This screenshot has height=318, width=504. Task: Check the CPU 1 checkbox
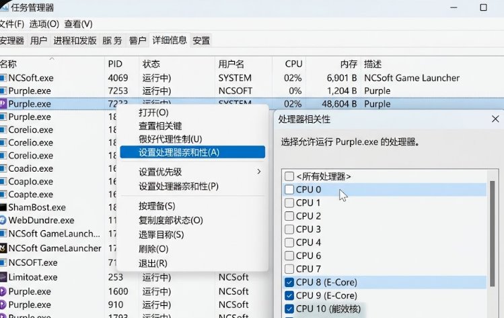pyautogui.click(x=289, y=203)
